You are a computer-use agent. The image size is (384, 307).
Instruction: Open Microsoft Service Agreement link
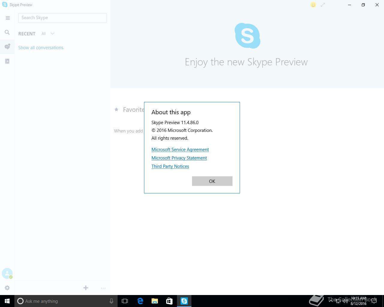[x=180, y=150]
